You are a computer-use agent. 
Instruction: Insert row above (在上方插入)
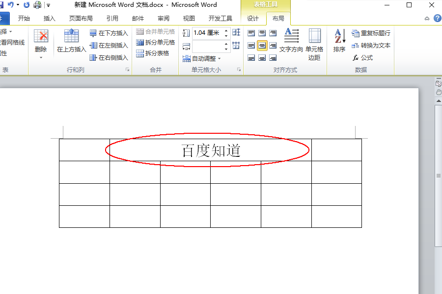click(71, 41)
